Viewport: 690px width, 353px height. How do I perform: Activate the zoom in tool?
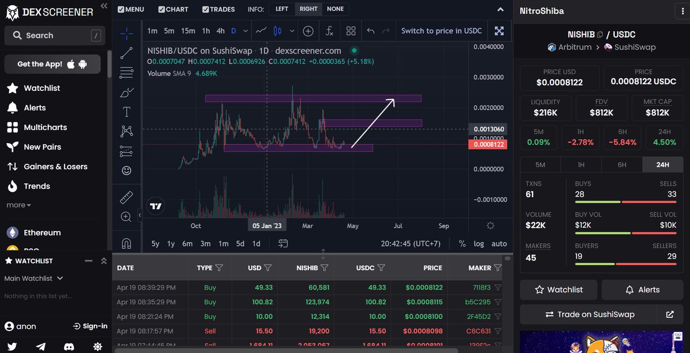126,217
